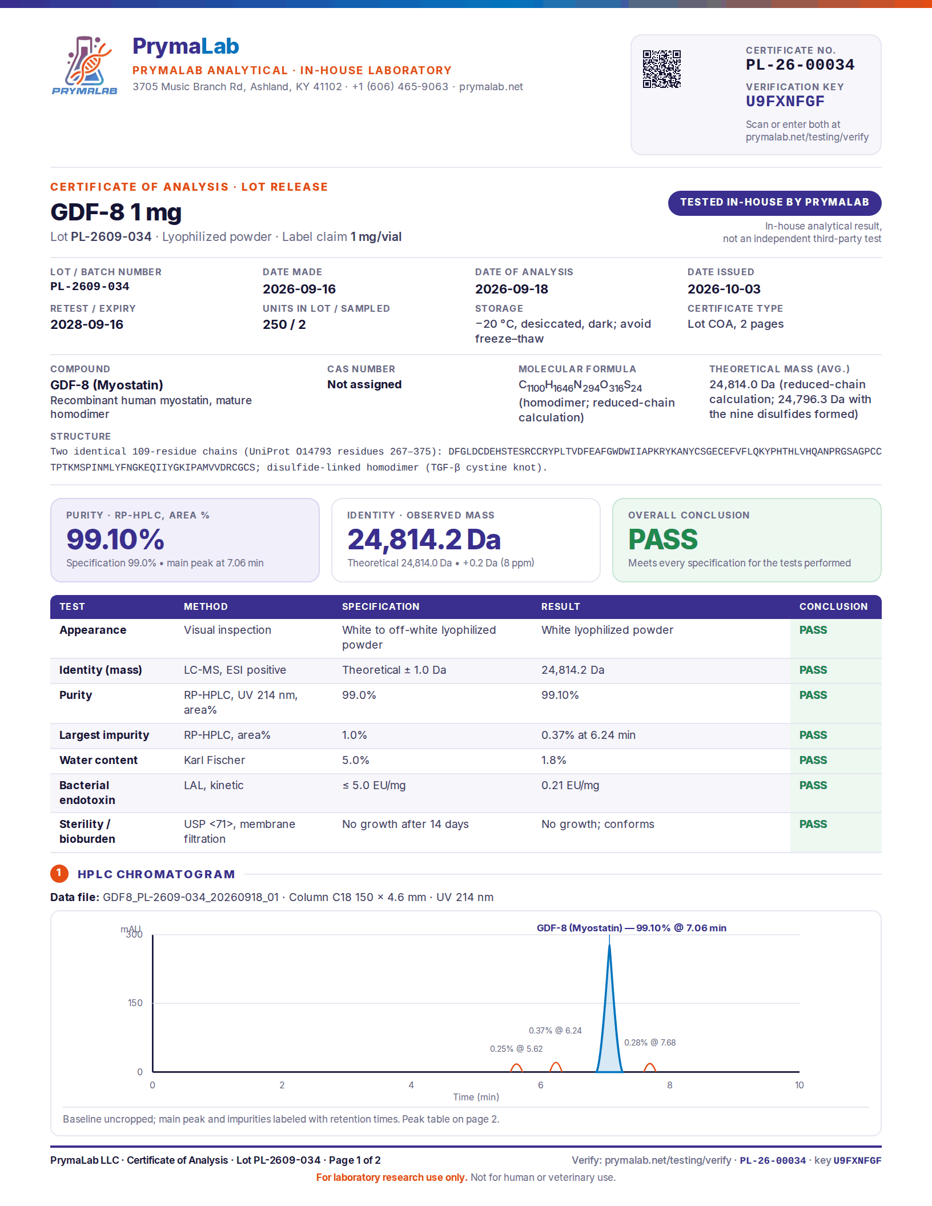Viewport: 932px width, 1206px height.
Task: Click the 'GDF-8 1 mg' product title
Action: tap(116, 212)
